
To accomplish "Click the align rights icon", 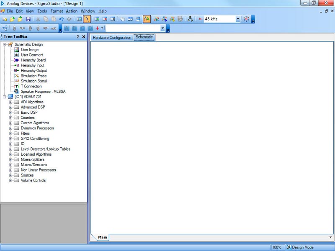I will click(38, 28).
